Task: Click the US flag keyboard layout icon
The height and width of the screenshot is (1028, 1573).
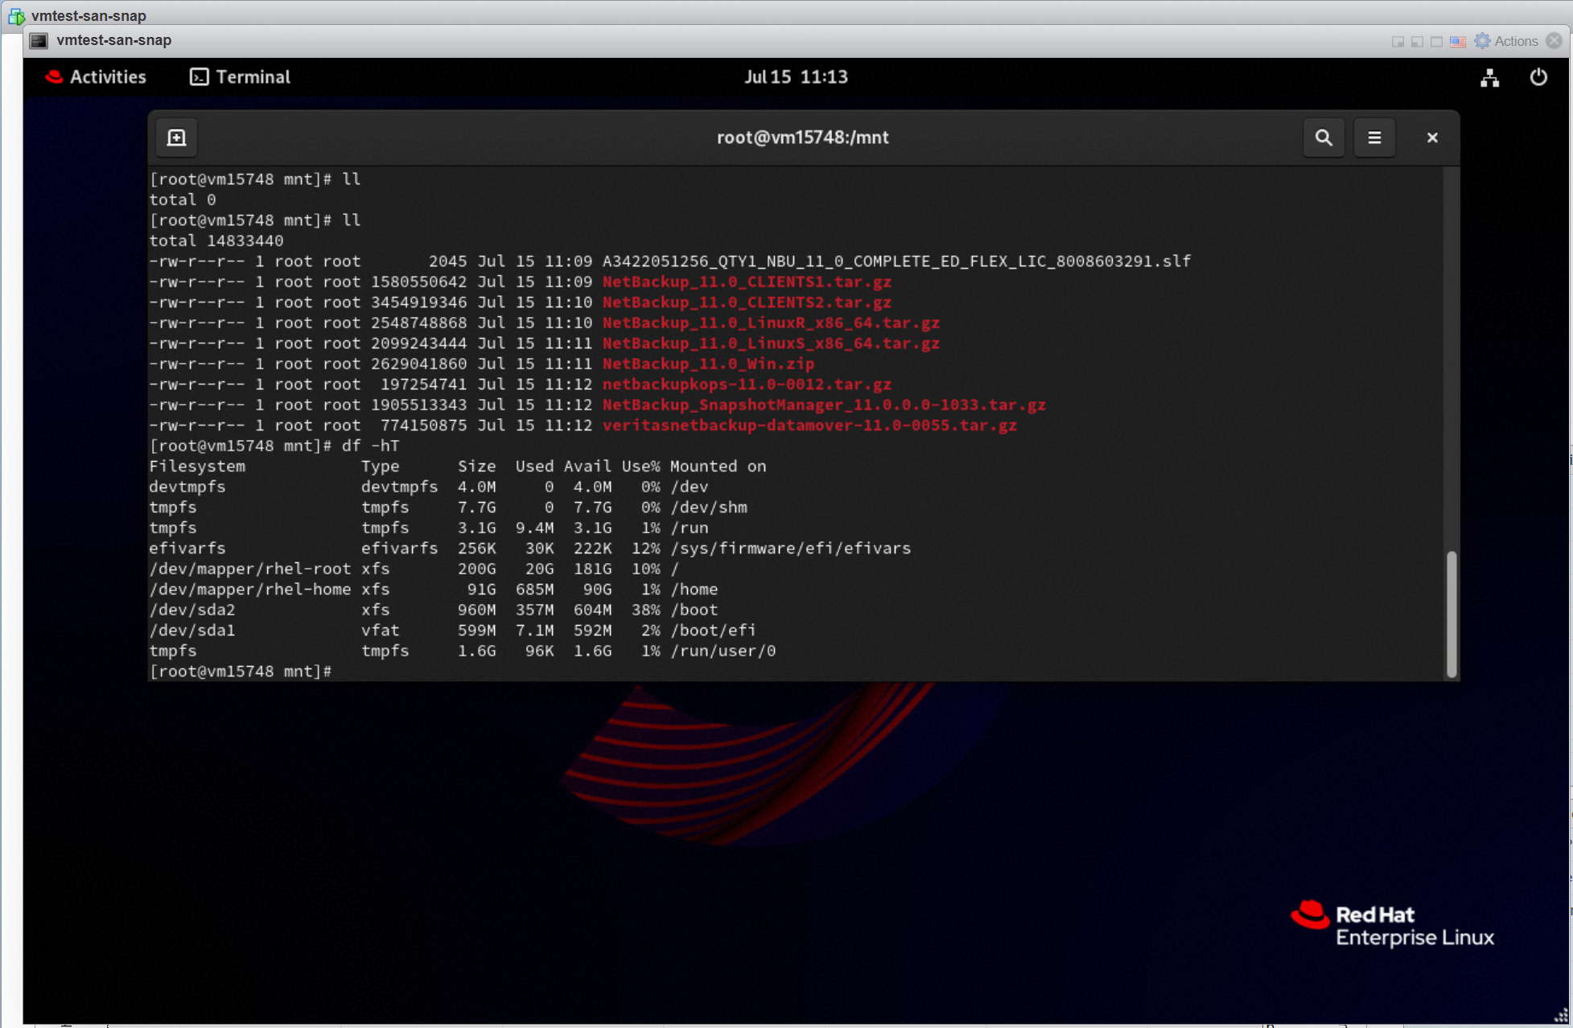Action: [1457, 41]
